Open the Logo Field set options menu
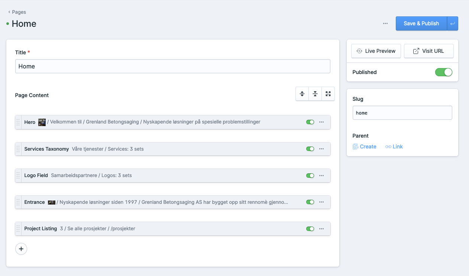This screenshot has width=469, height=276. click(x=321, y=176)
